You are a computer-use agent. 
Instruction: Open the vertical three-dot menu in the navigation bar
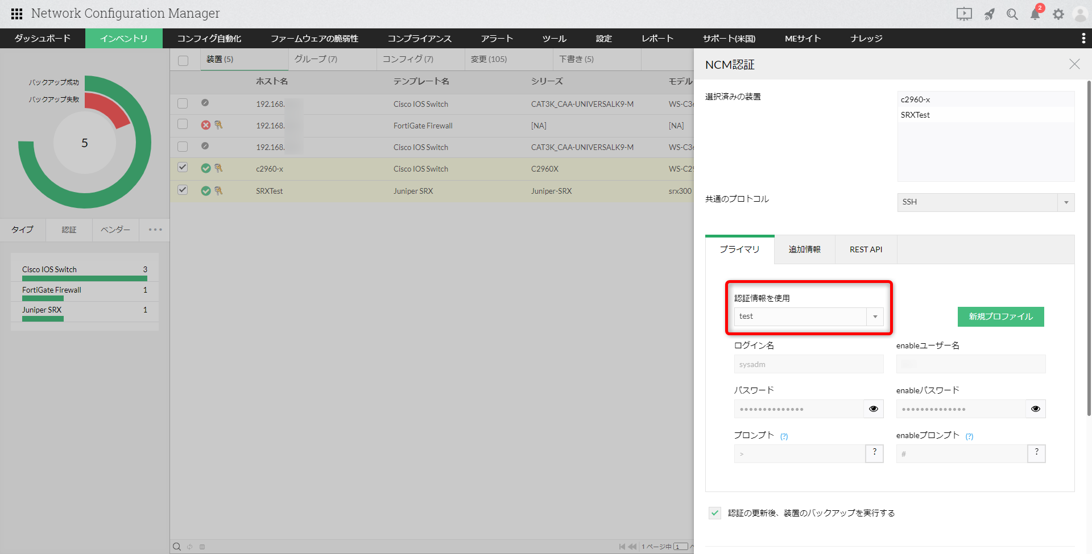(x=1083, y=38)
